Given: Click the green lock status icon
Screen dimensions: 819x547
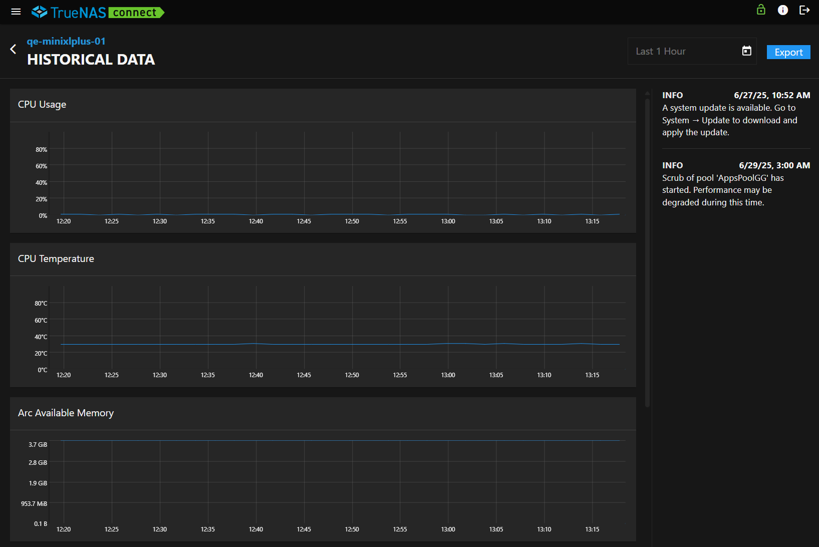Looking at the screenshot, I should 761,10.
